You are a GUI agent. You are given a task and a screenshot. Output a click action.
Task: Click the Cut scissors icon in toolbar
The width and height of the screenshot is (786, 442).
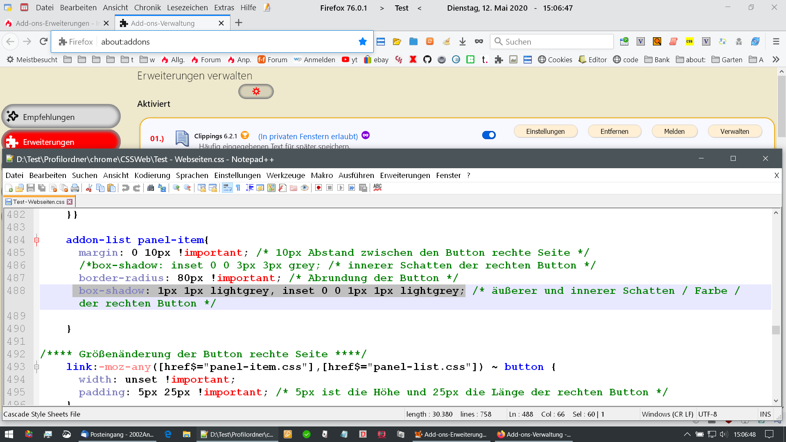pyautogui.click(x=89, y=188)
